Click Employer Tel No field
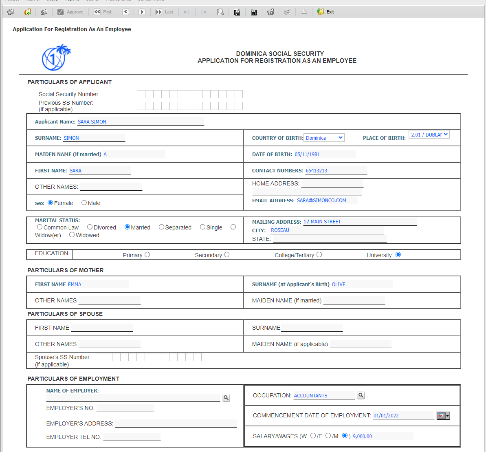The image size is (486, 452). point(132,437)
